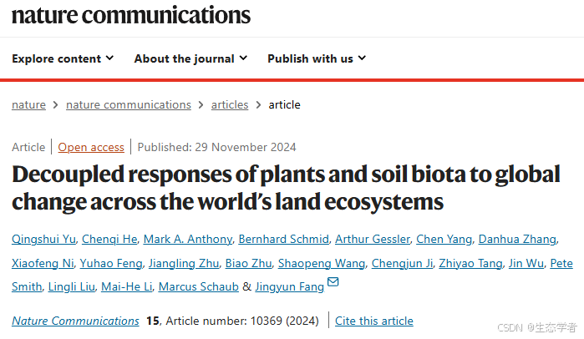Open the About the journal menu

point(190,58)
